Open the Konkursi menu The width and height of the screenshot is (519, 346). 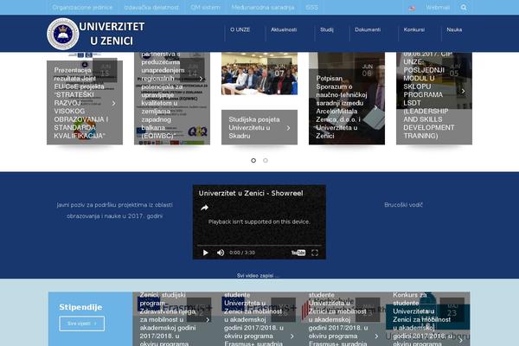pos(414,29)
